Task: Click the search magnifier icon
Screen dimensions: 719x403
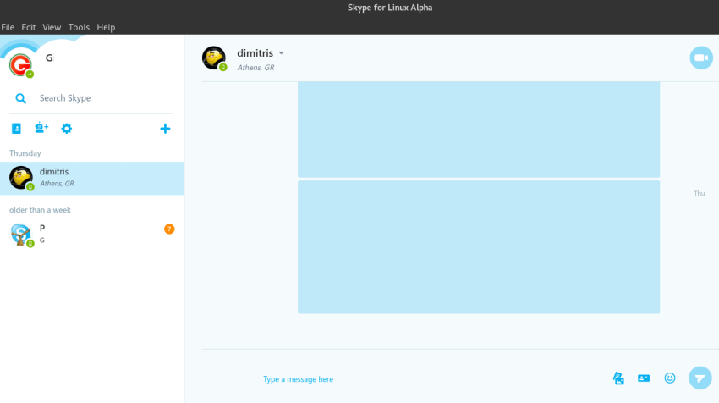Action: [21, 98]
